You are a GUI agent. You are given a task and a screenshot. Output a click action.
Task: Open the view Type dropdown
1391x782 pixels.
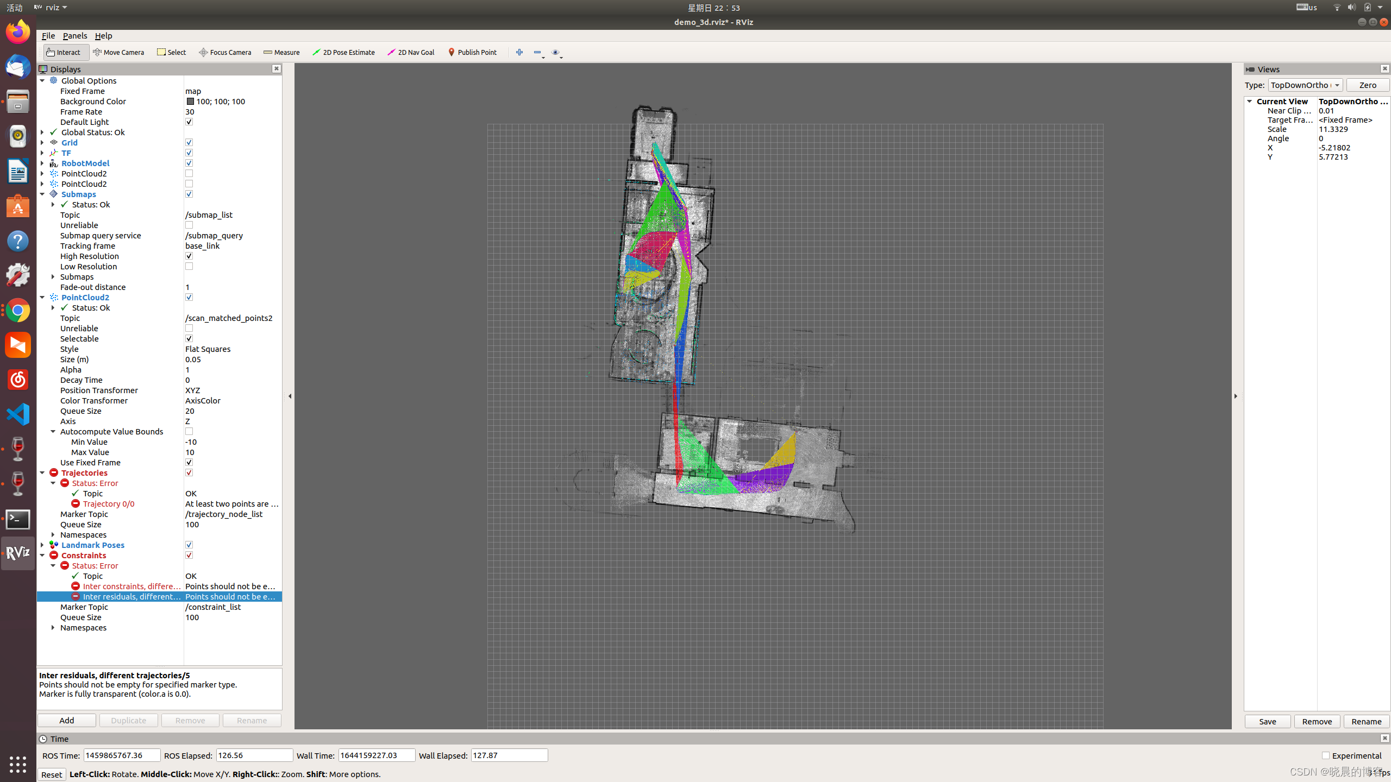click(1305, 85)
